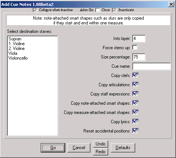The height and width of the screenshot is (158, 176).
Task: Click the Into layer input field
Action: (139, 38)
